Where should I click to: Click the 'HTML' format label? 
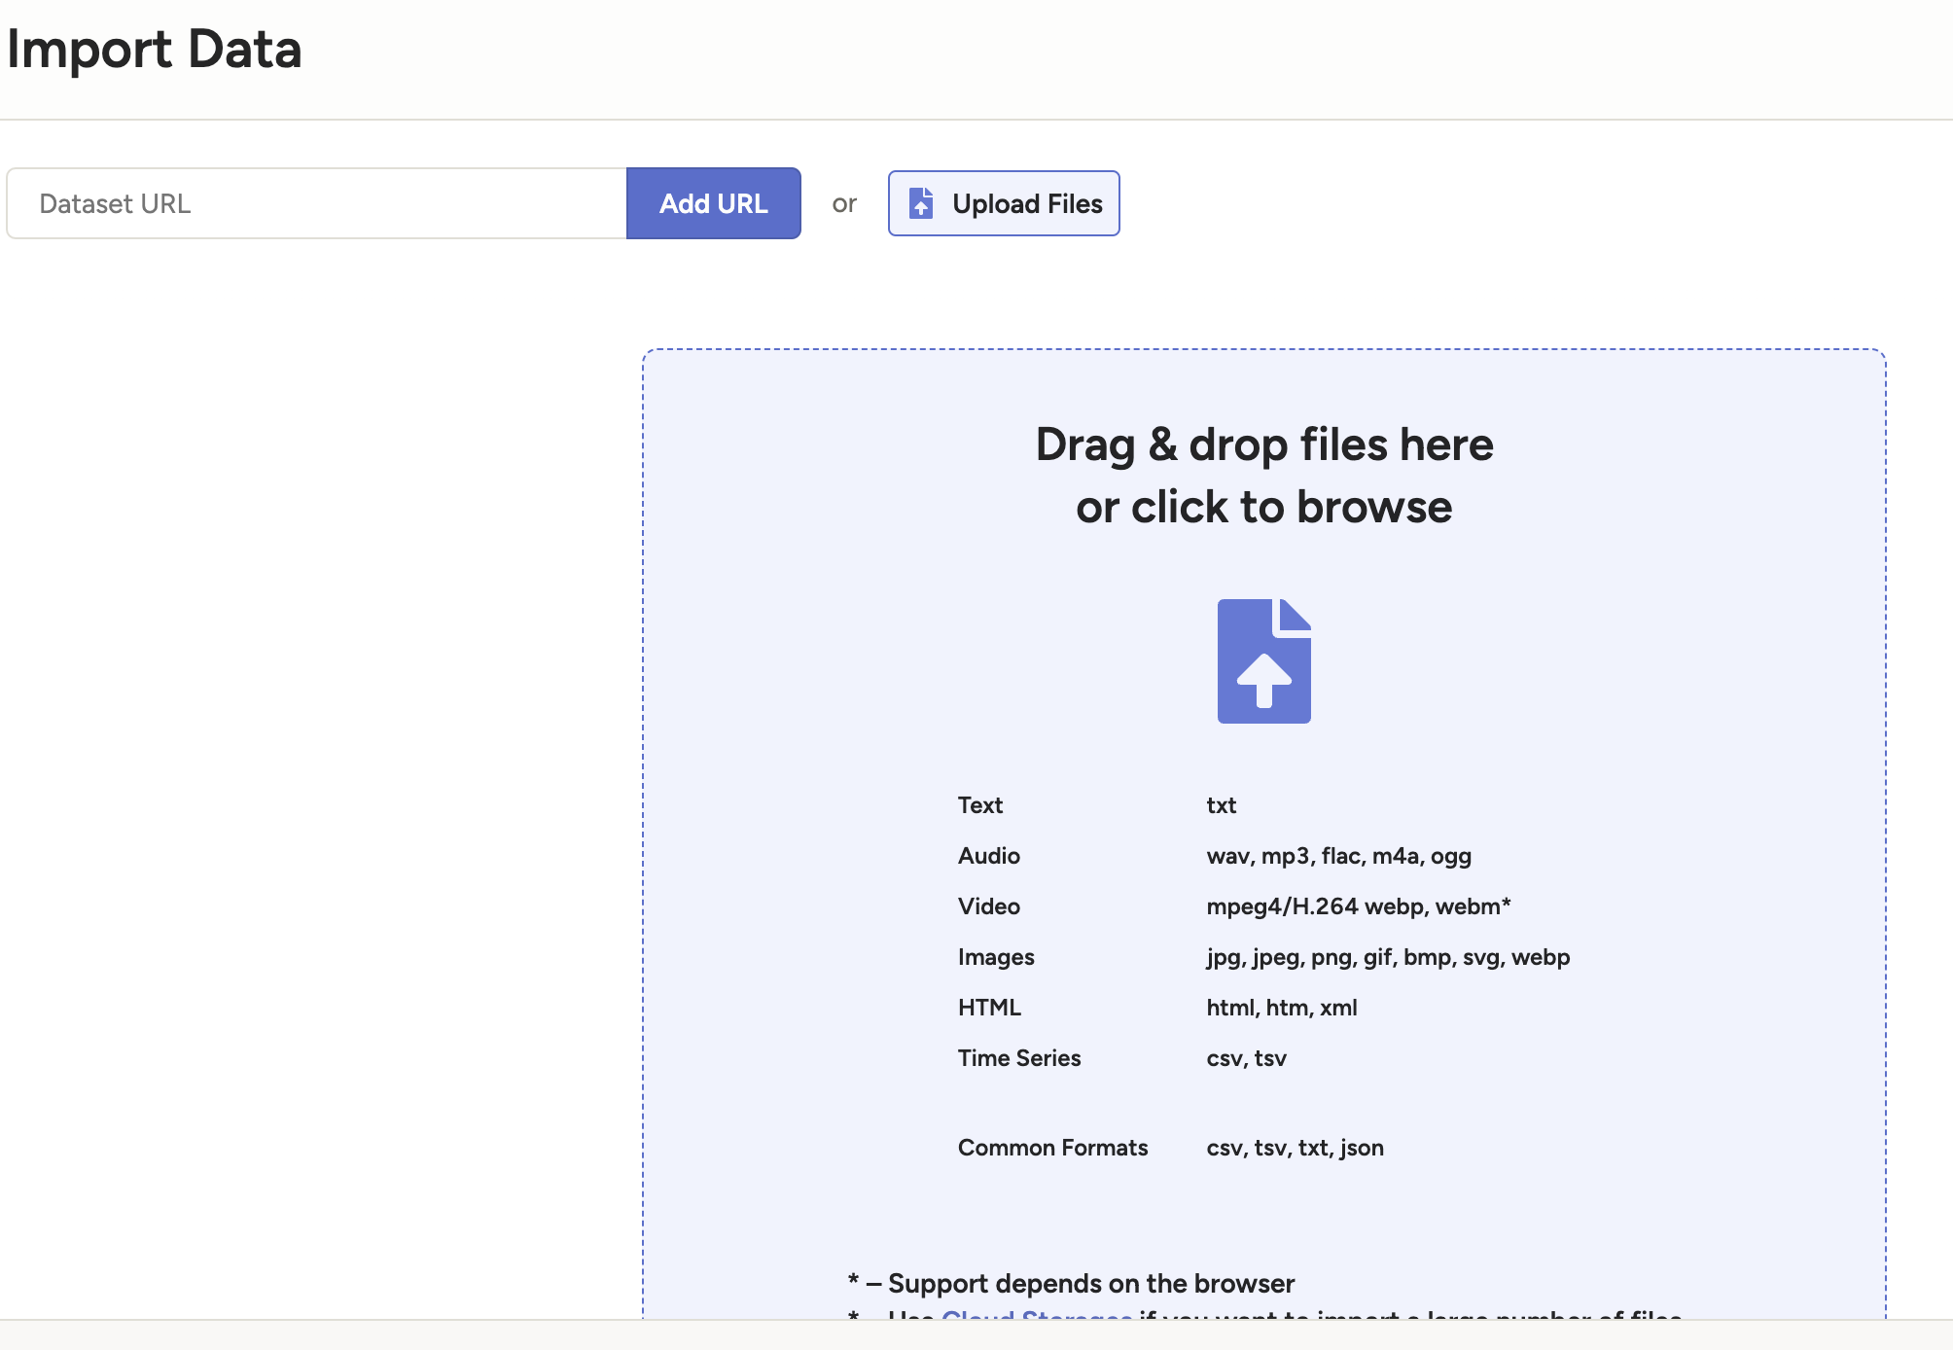pyautogui.click(x=989, y=1008)
